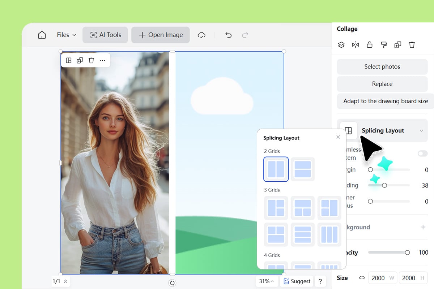Close the Splicing Layout popup

pos(338,137)
